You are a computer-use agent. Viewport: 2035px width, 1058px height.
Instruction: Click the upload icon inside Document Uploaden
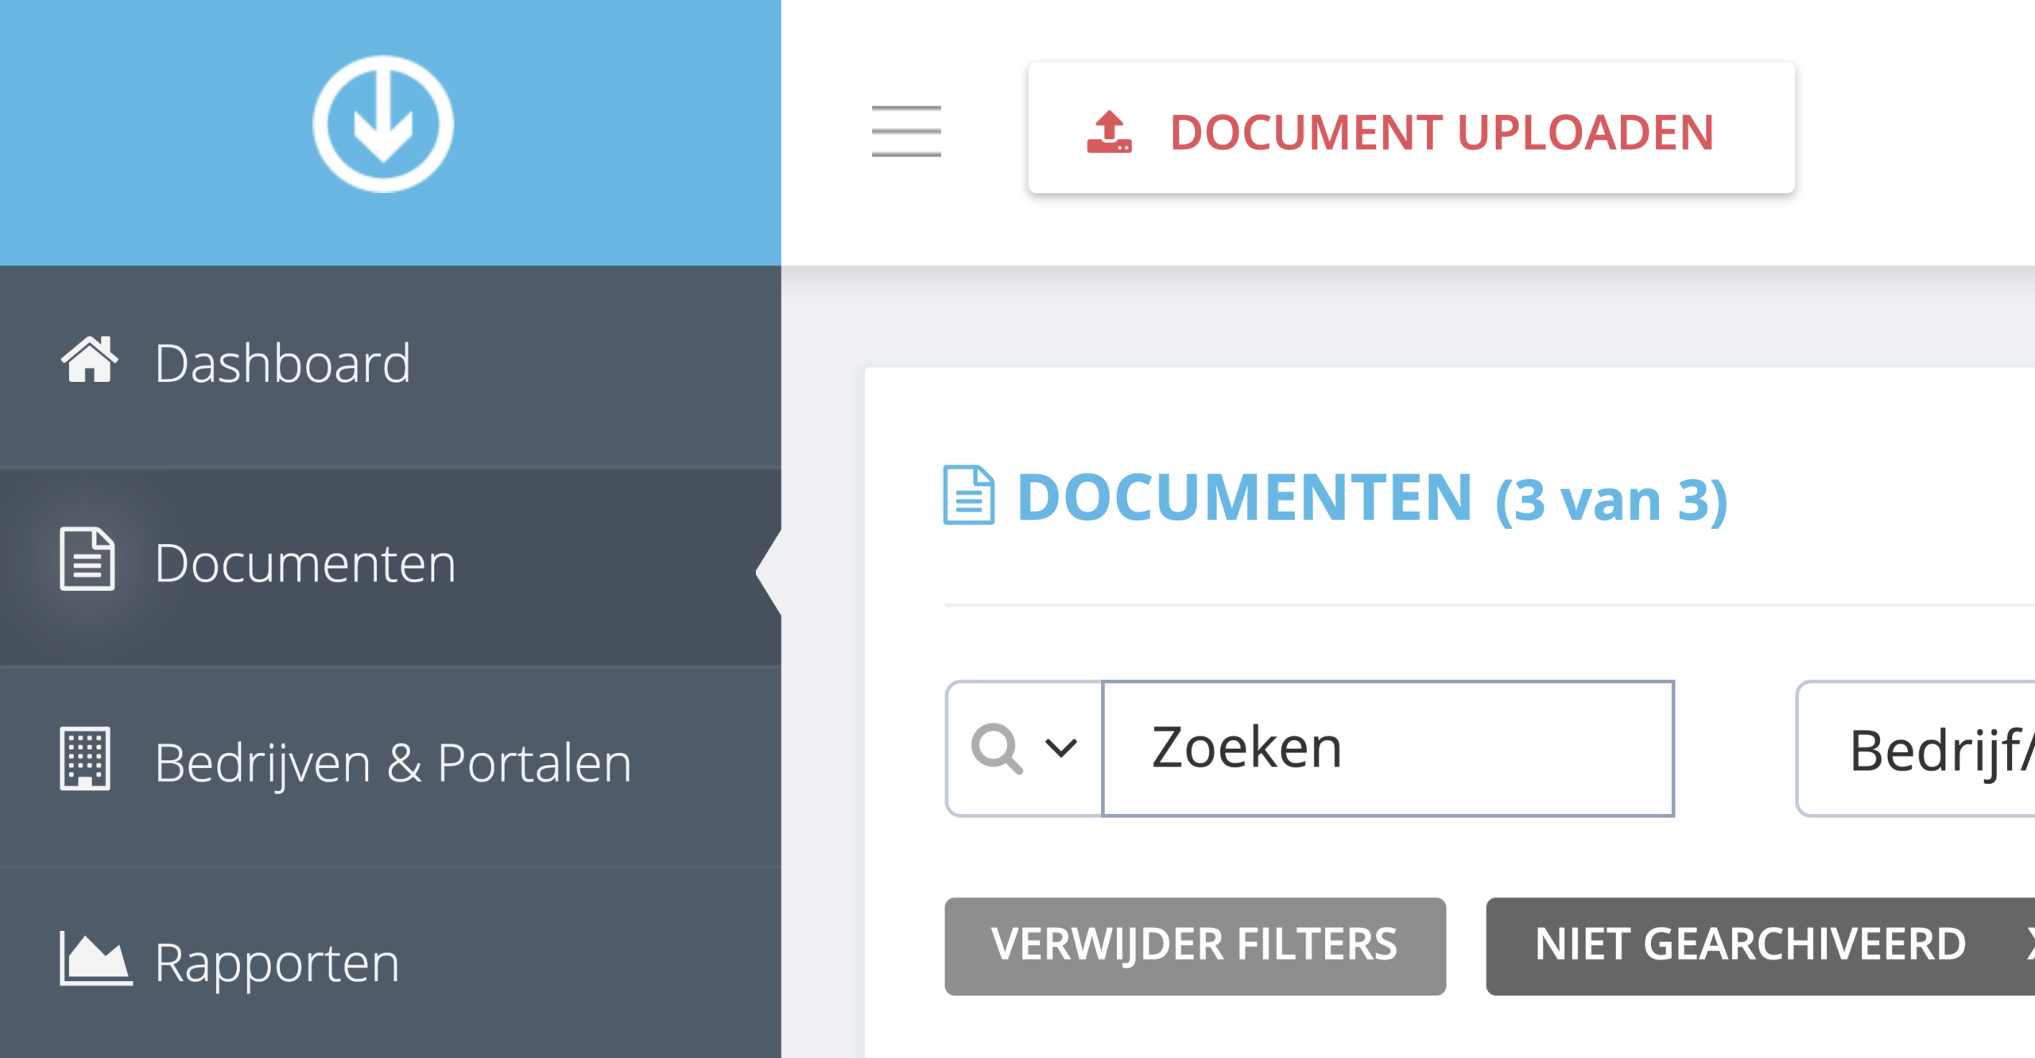1109,132
